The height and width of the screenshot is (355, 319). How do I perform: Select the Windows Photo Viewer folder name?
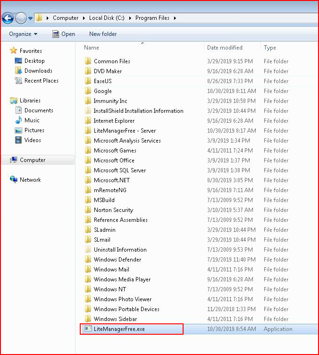(123, 299)
